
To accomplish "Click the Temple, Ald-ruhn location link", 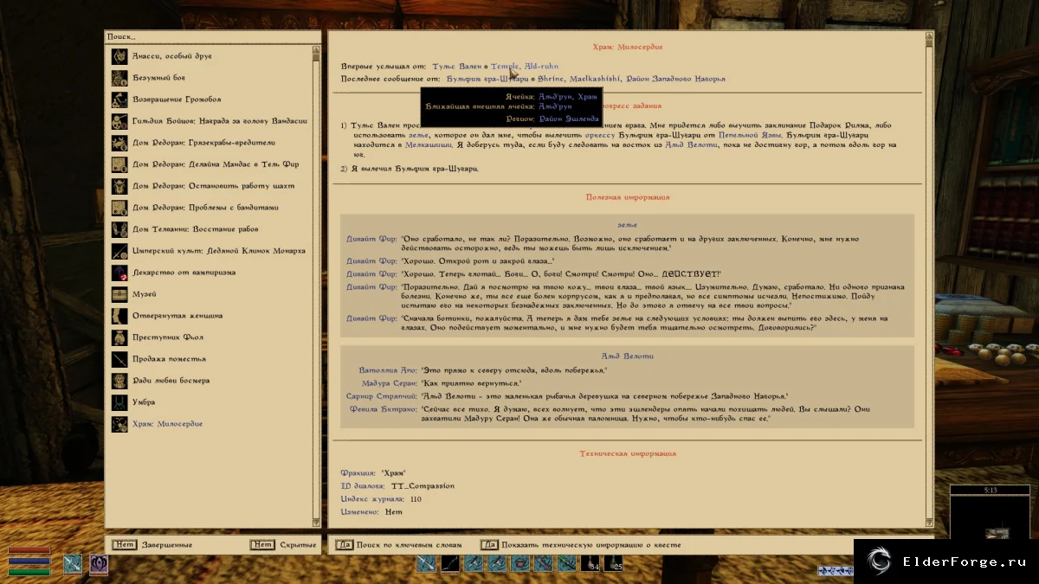I will 525,66.
